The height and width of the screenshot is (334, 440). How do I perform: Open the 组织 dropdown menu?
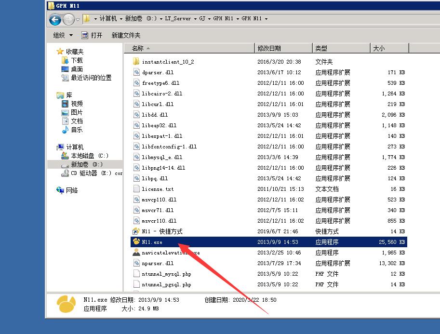coord(63,35)
